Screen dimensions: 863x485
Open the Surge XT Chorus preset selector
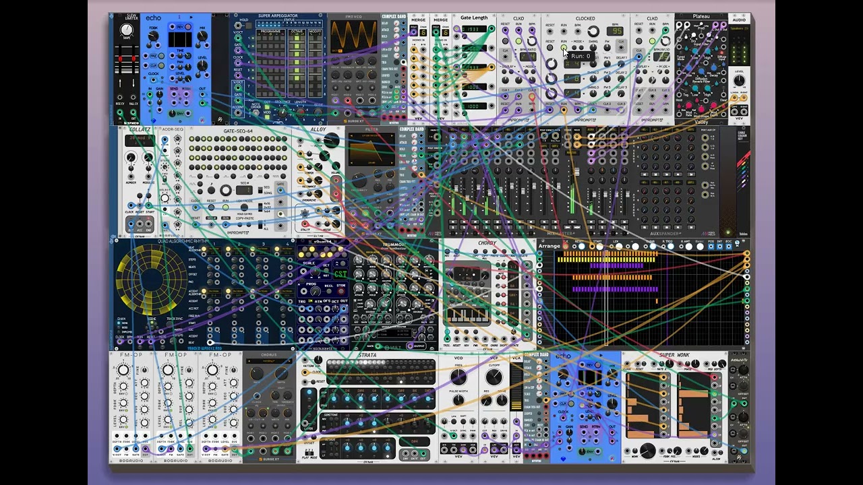tap(268, 361)
